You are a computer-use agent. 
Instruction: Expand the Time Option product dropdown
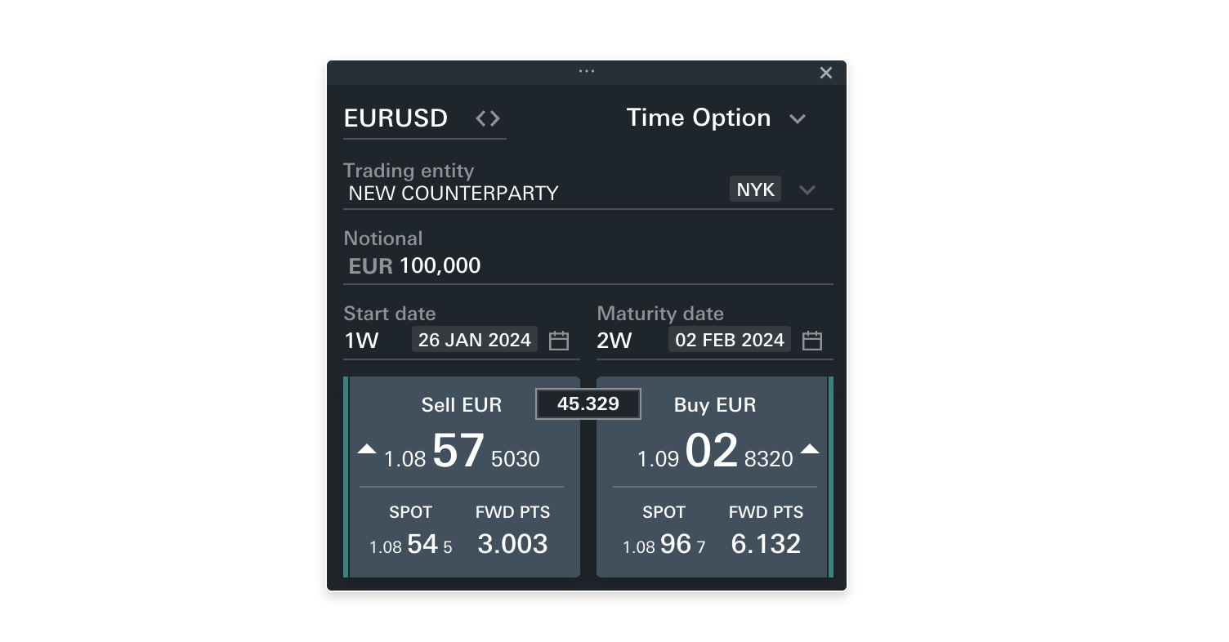point(798,119)
